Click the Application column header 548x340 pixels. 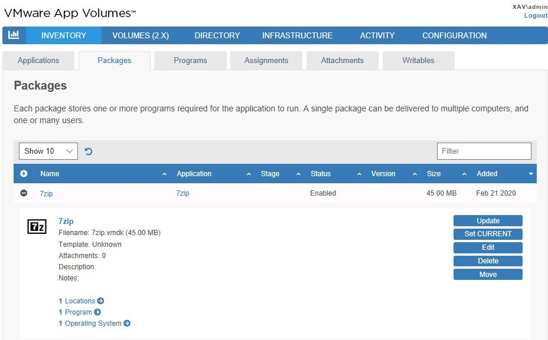pos(213,174)
